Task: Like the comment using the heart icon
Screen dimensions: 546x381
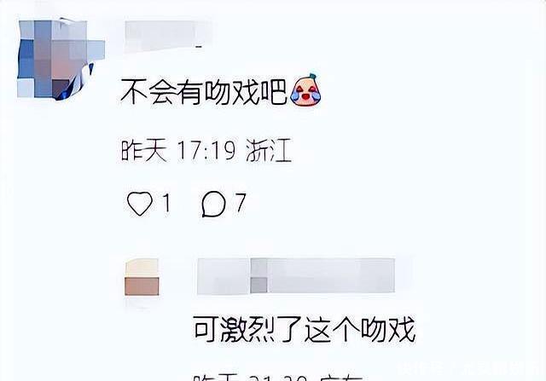Action: pyautogui.click(x=140, y=204)
